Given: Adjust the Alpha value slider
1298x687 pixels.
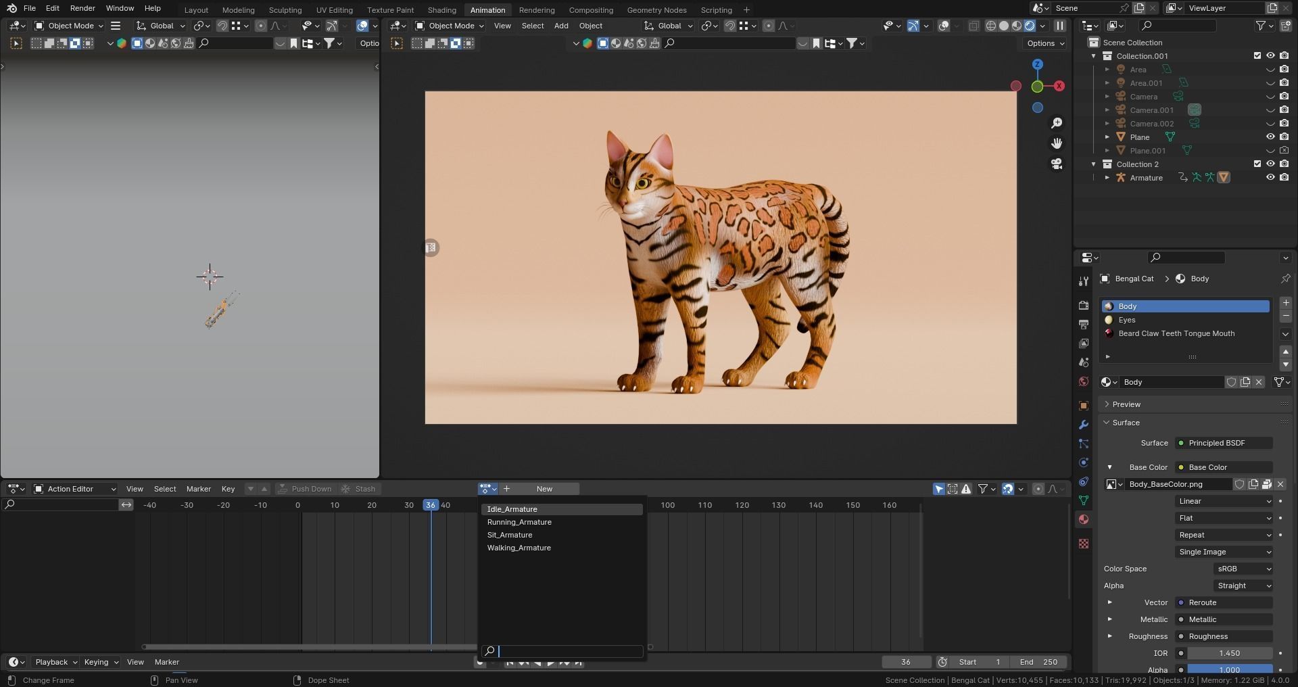Looking at the screenshot, I should click(x=1230, y=669).
